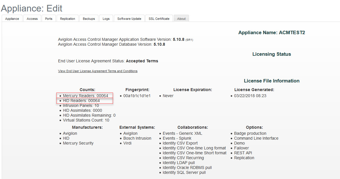
Task: Switch to the Replication tab
Action: [x=67, y=18]
